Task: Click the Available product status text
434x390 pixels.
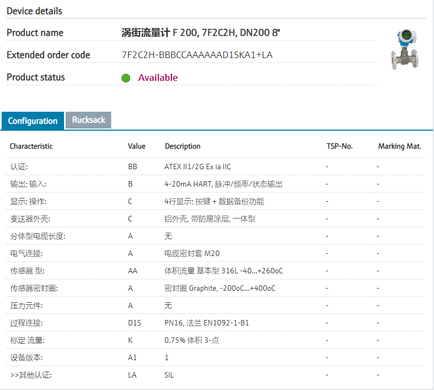Action: [157, 78]
